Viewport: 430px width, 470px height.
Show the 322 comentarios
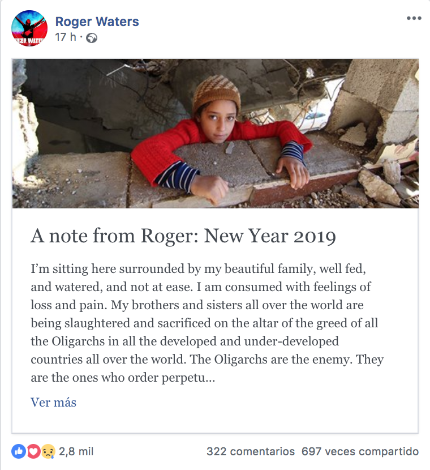[x=251, y=451]
